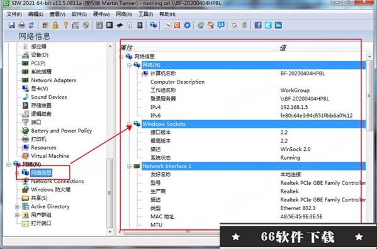Screen dimensions: 377x249
Task: Select Battery and Power Policy item
Action: [x=62, y=131]
